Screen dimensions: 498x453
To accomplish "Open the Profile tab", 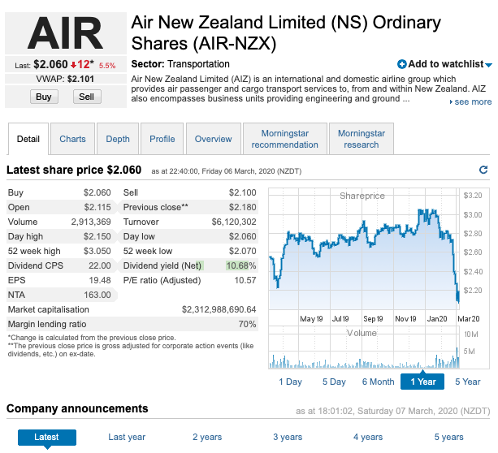I will click(x=162, y=139).
